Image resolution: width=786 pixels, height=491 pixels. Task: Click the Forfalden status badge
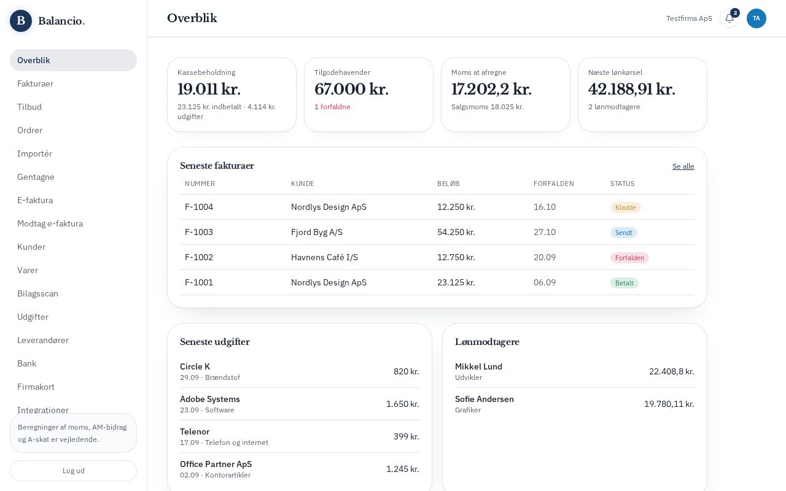(629, 258)
